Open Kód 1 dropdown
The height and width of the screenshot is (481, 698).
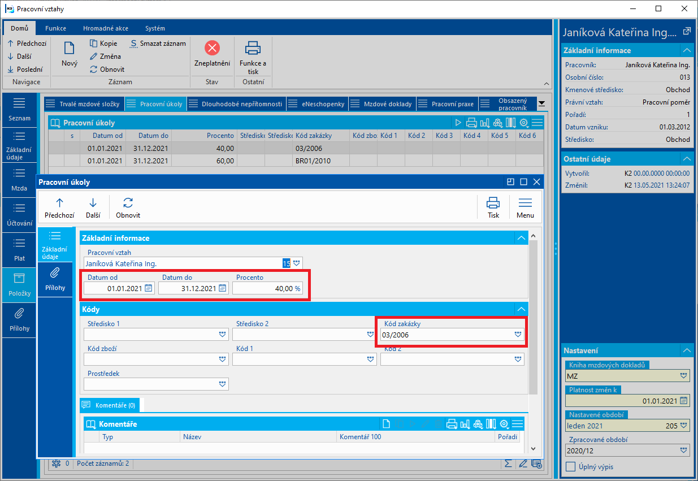coord(370,359)
